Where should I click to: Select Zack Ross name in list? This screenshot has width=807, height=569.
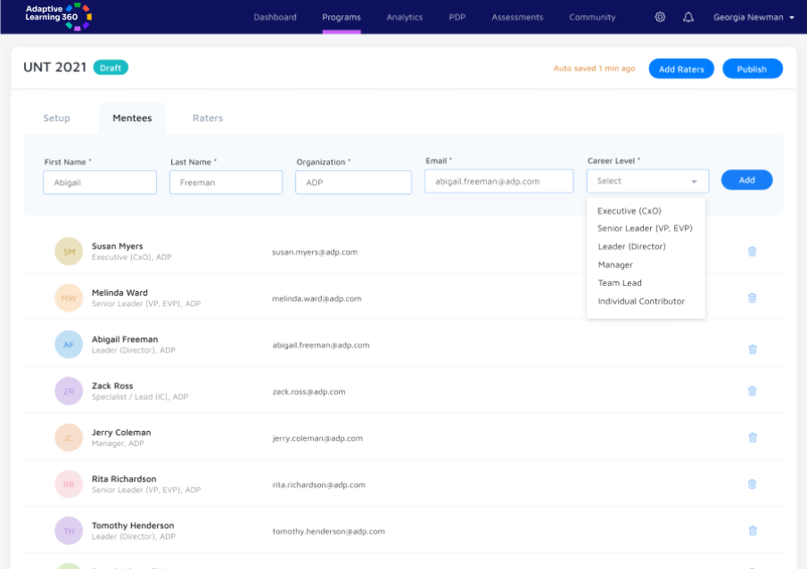(x=112, y=386)
